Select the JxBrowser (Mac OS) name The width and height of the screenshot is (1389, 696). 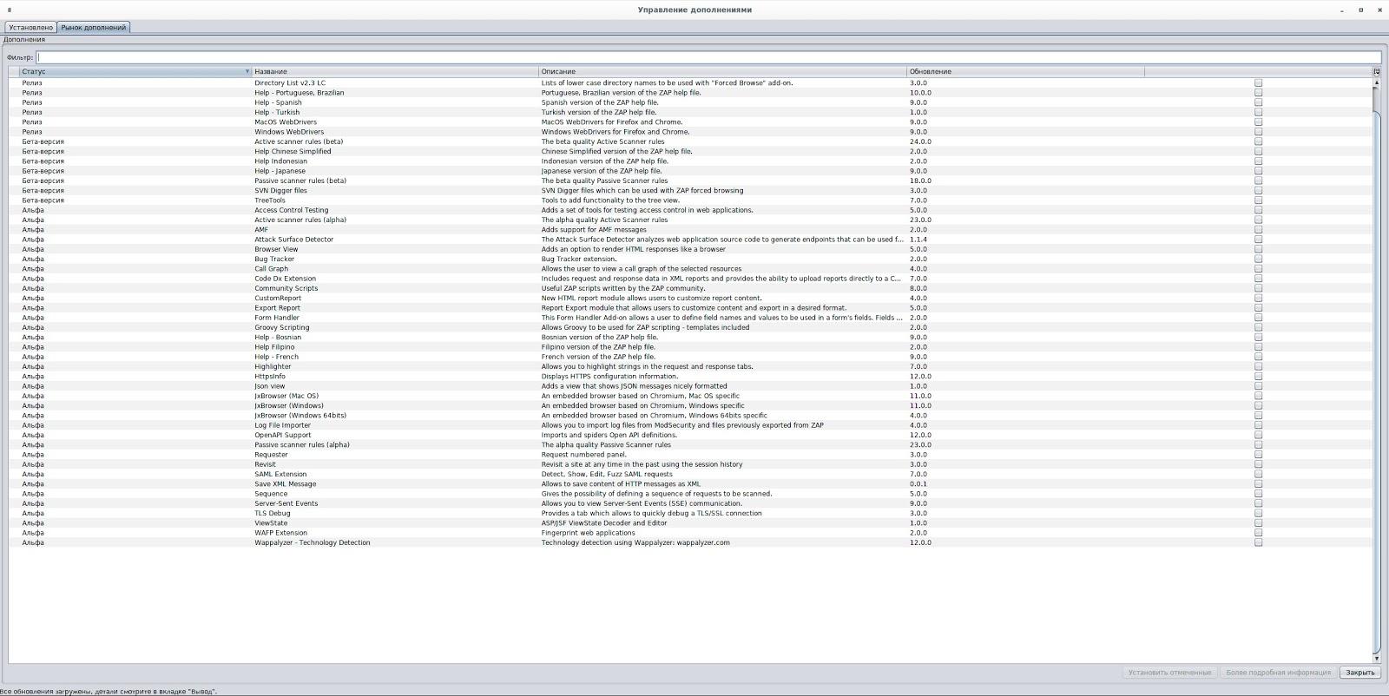point(286,396)
